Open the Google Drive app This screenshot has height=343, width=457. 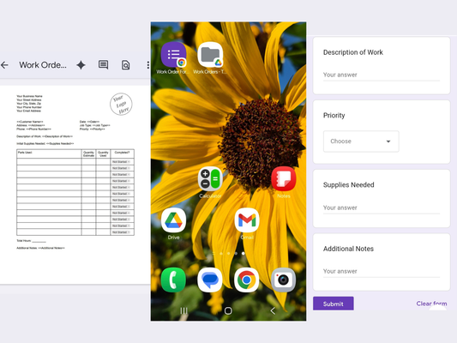click(x=173, y=220)
